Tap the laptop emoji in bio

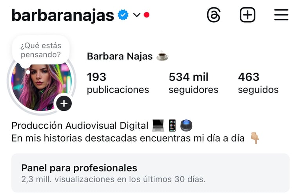[158, 126]
